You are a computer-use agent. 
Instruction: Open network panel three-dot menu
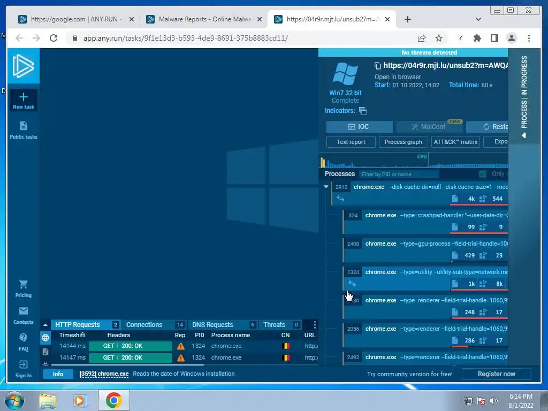pos(315,325)
